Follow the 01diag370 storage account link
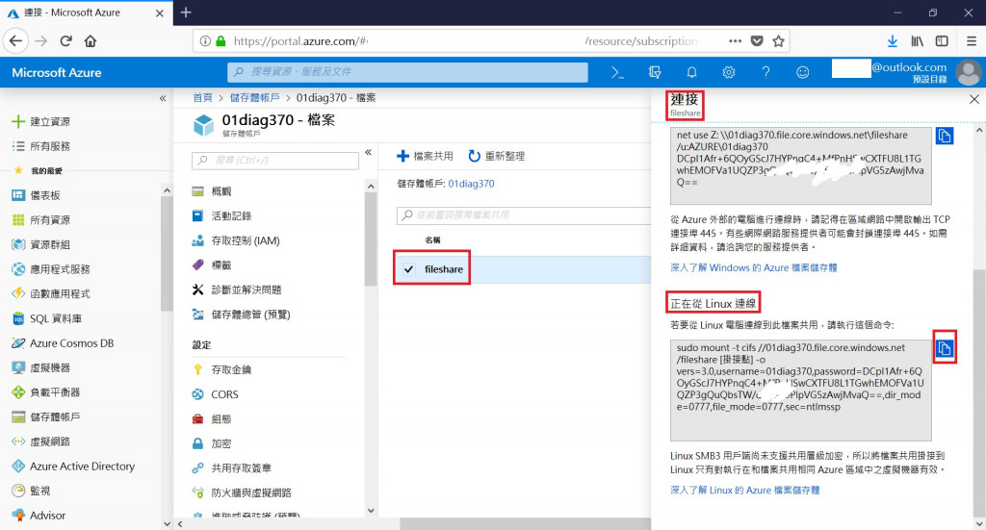Image resolution: width=986 pixels, height=530 pixels. tap(471, 184)
